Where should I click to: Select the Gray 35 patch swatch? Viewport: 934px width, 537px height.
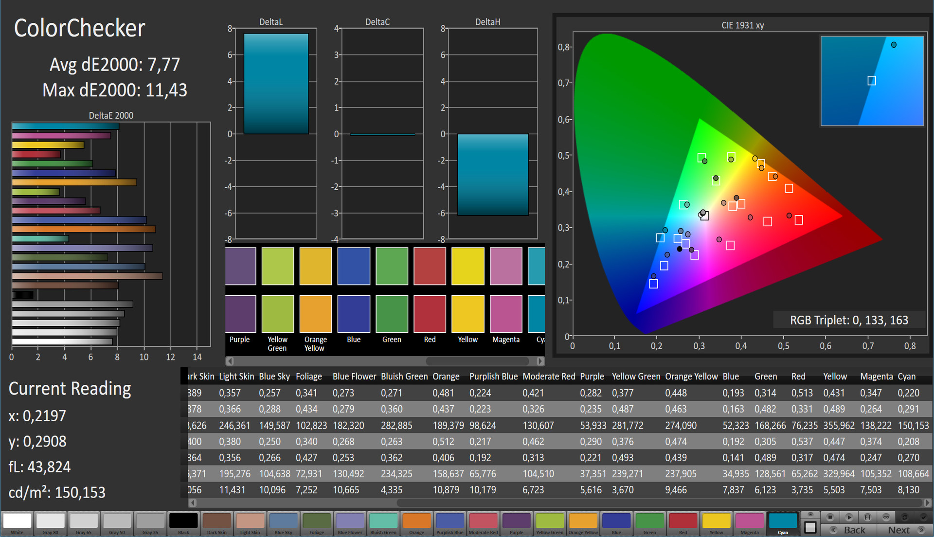[x=150, y=523]
